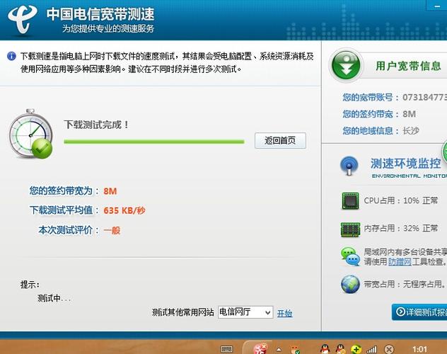Click the 您的地域信息 长沙 row
The height and width of the screenshot is (354, 447).
[x=381, y=131]
